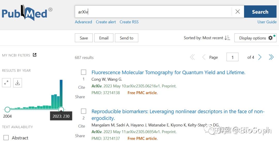Image resolution: width=279 pixels, height=143 pixels.
Task: Go to the first results page arrow
Action: 192,57
